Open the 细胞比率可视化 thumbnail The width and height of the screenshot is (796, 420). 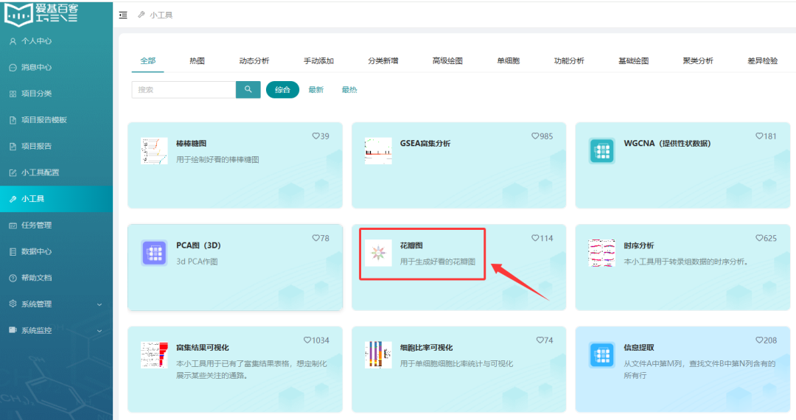[378, 354]
